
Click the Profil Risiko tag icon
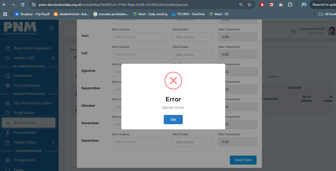(8, 113)
